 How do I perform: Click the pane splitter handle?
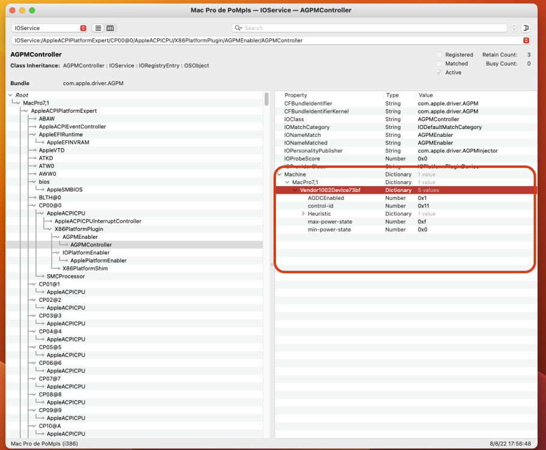point(272,265)
